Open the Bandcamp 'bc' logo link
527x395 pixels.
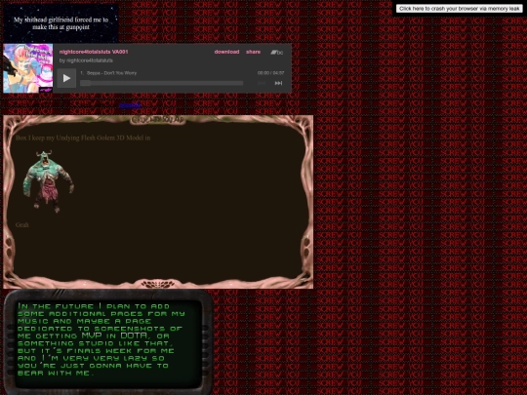277,52
